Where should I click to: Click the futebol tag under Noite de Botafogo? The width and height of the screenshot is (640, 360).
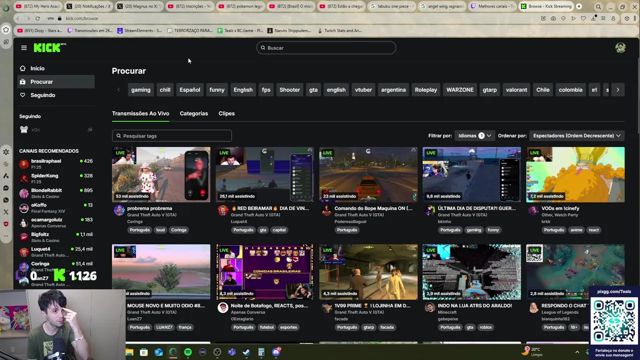click(x=266, y=327)
